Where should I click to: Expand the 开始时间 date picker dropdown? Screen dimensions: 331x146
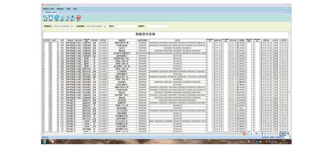[x=73, y=26]
